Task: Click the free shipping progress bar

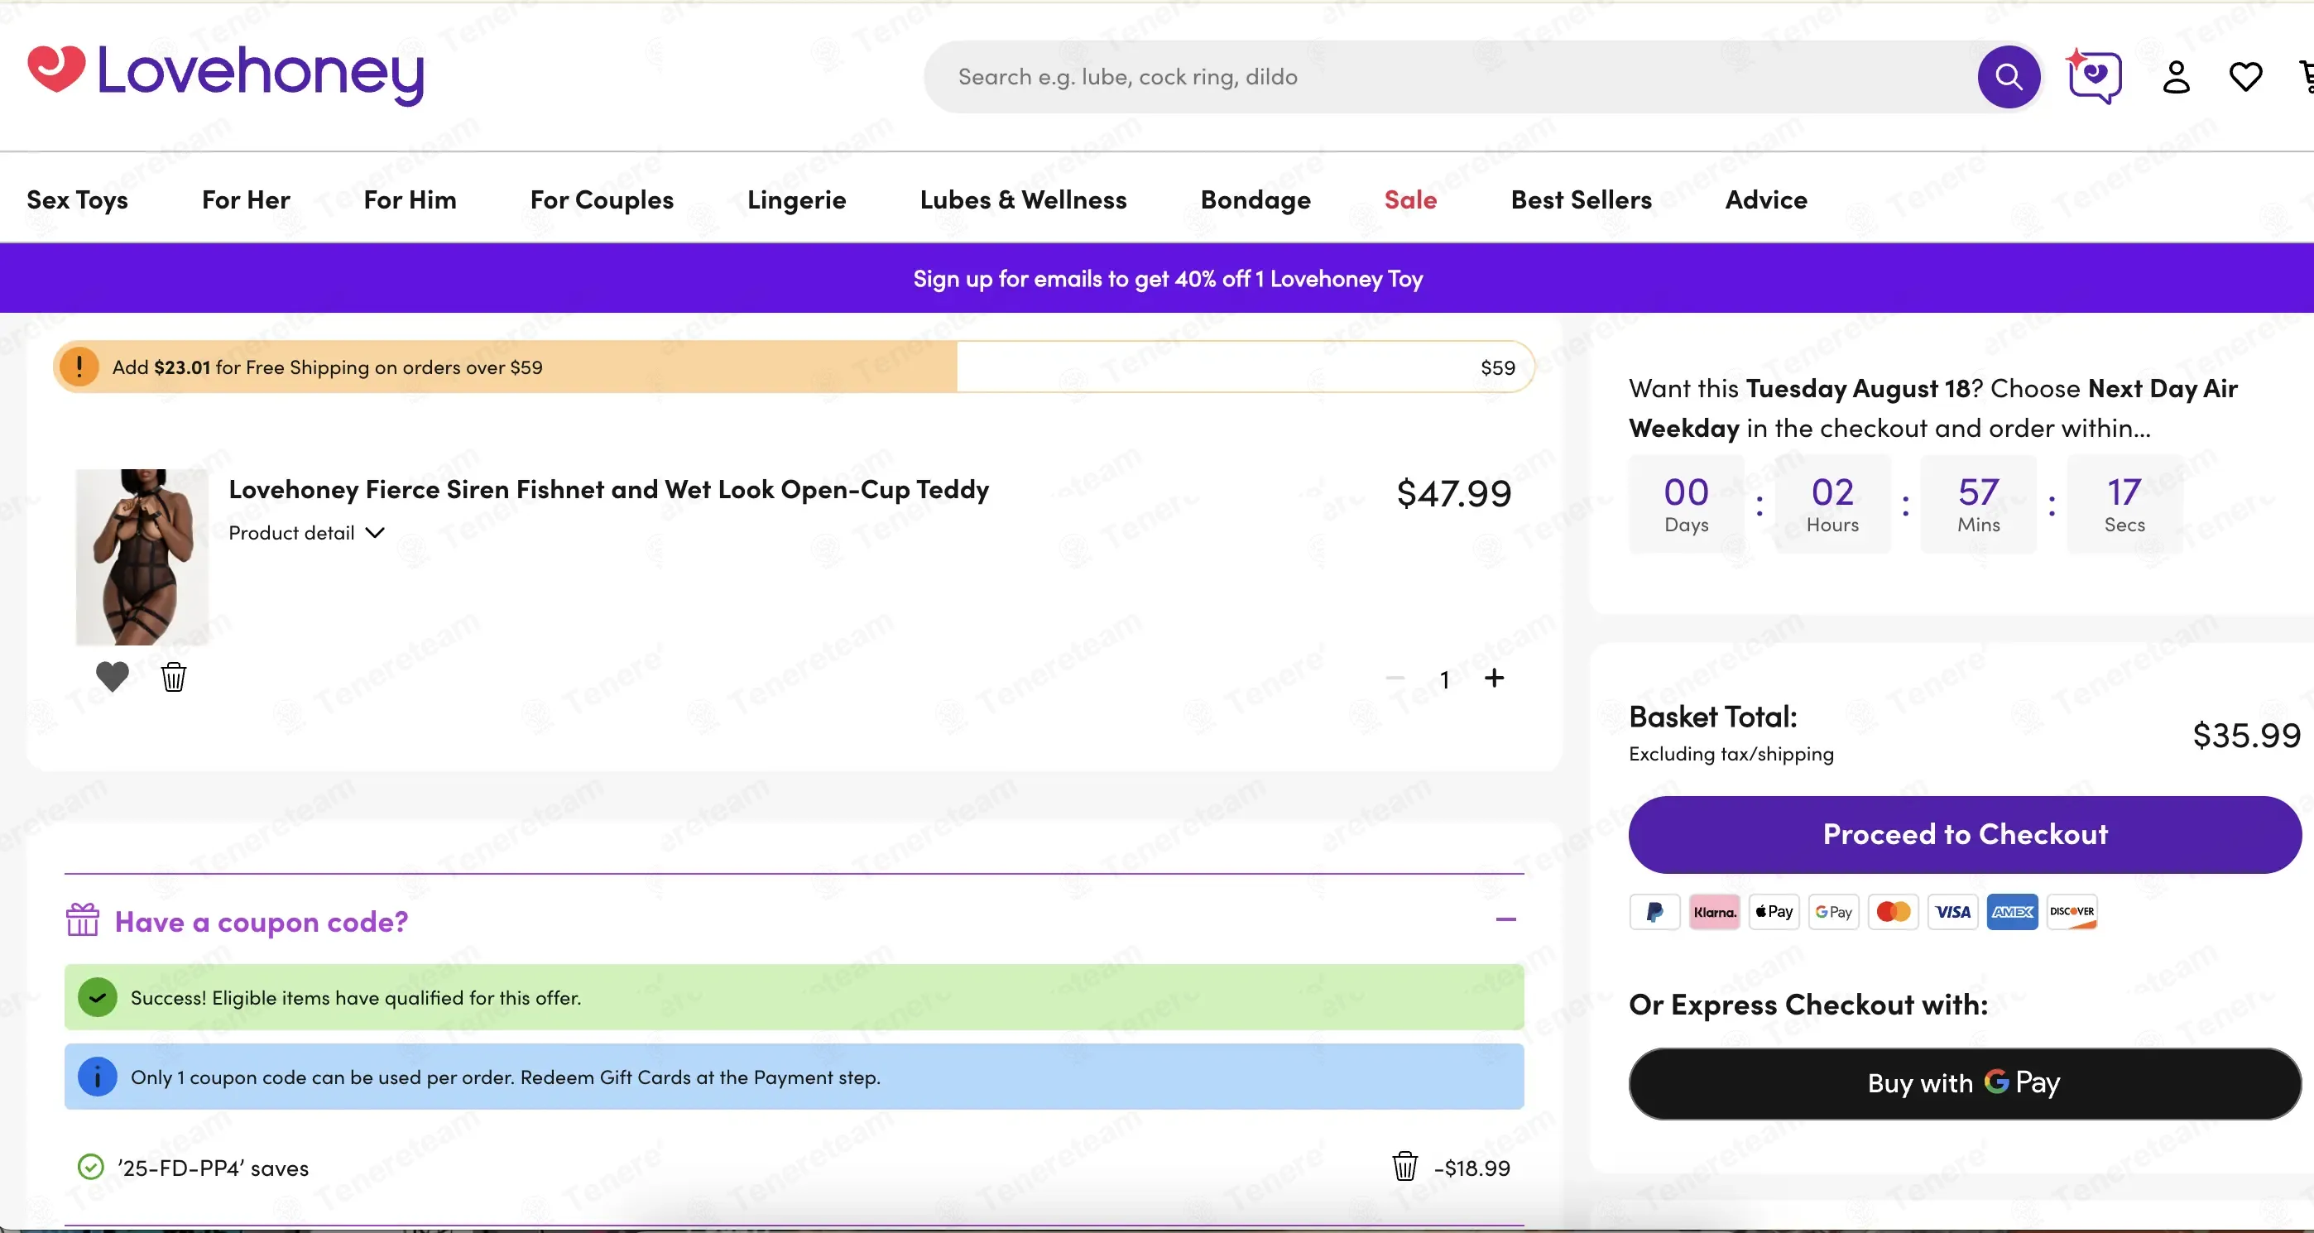Action: 794,367
